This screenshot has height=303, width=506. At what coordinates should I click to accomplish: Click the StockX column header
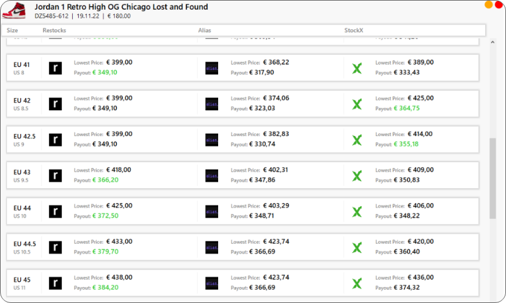tap(354, 30)
